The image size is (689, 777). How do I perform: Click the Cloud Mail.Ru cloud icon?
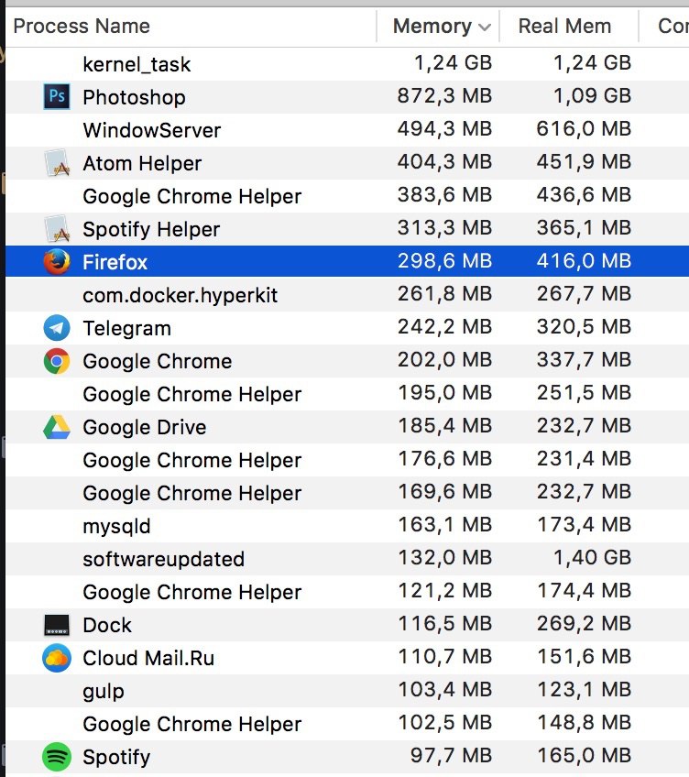[57, 658]
